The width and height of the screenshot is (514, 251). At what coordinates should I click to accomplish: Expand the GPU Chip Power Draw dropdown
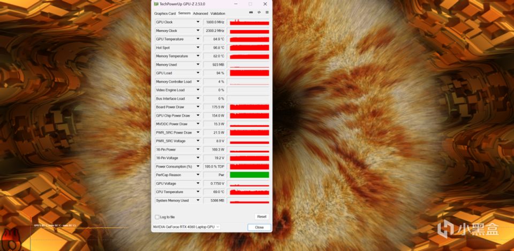[x=198, y=115]
